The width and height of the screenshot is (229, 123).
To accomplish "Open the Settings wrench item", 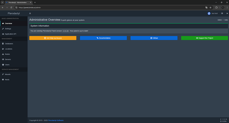I will pos(14,29).
